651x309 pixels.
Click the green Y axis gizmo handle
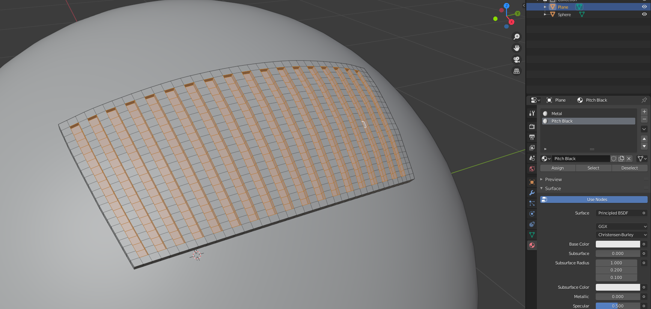coord(518,13)
